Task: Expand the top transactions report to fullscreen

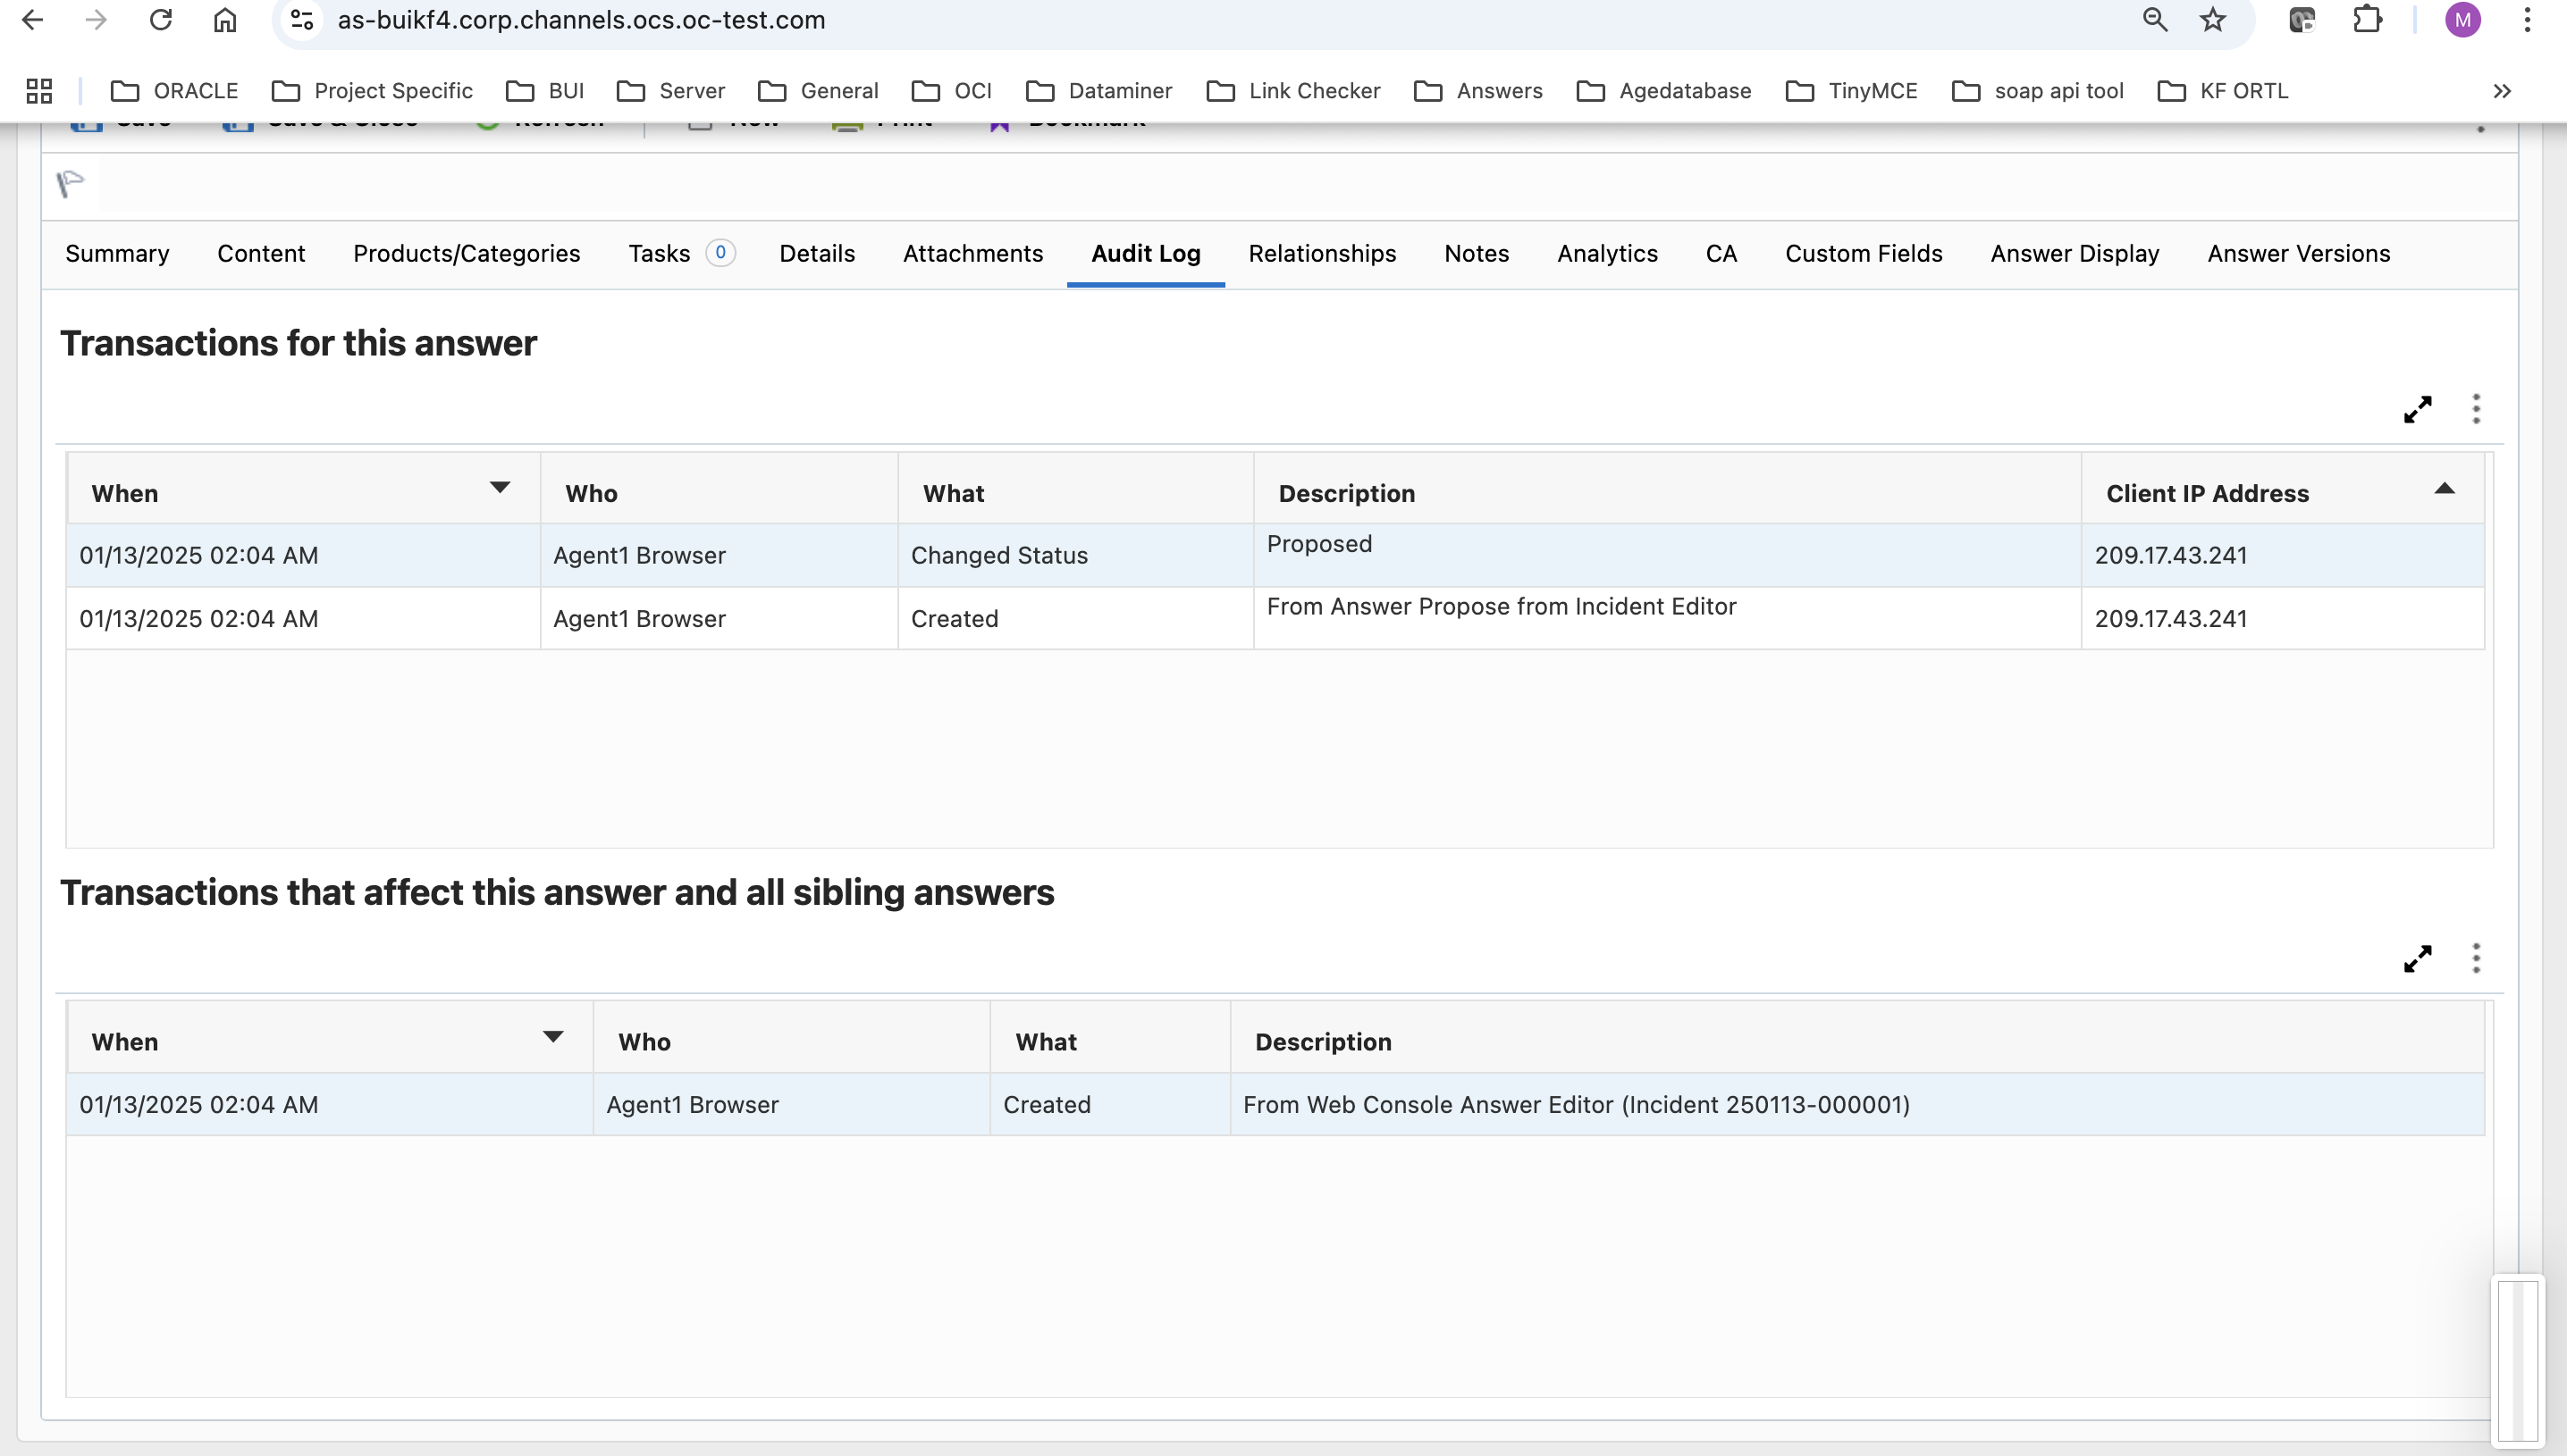Action: 2417,409
